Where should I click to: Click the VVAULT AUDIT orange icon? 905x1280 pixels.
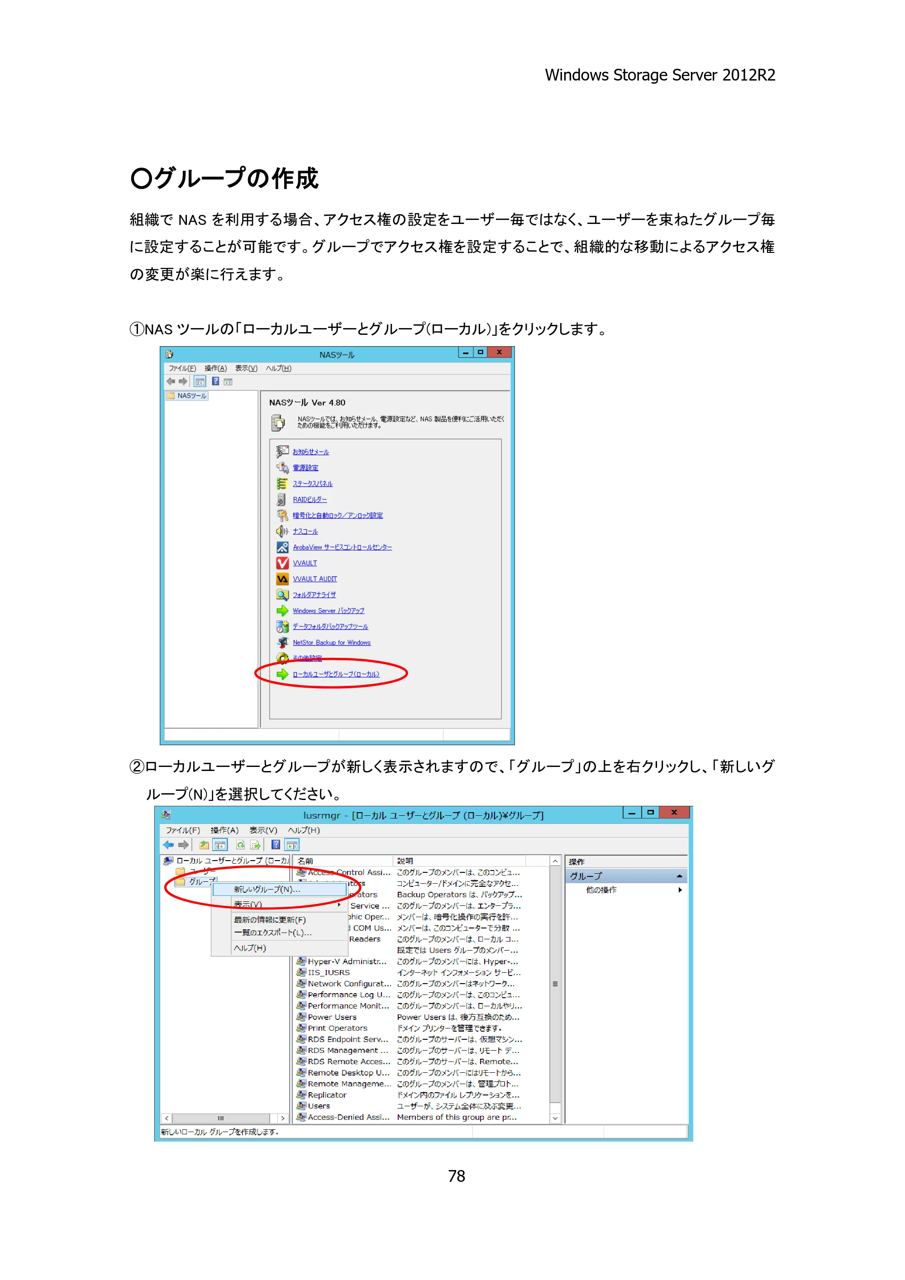(283, 579)
